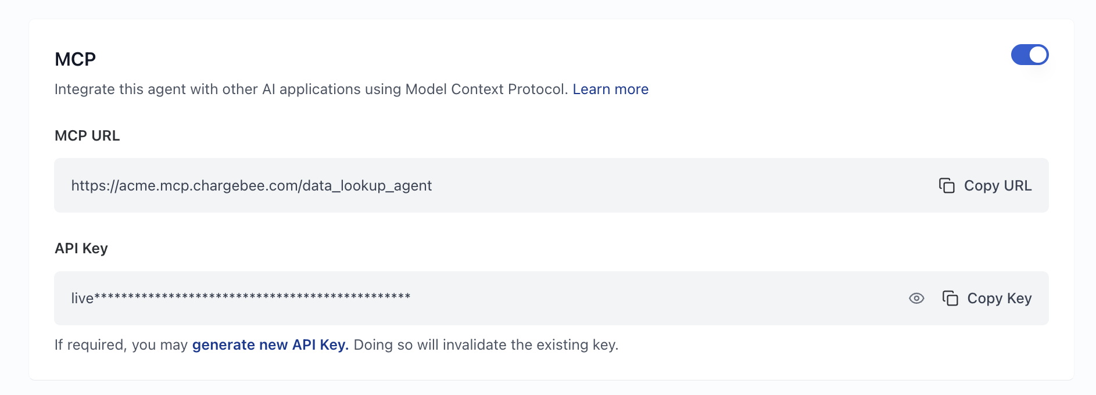Click the API Key field label

(81, 248)
